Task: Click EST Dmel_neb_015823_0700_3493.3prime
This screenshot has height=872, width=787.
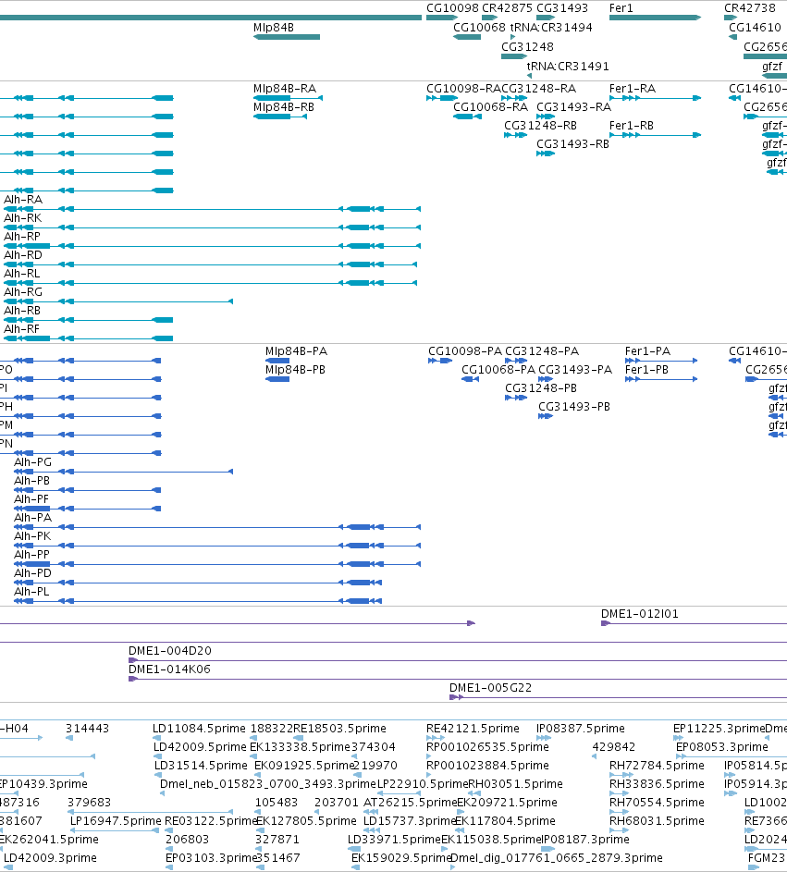Action: 267,784
